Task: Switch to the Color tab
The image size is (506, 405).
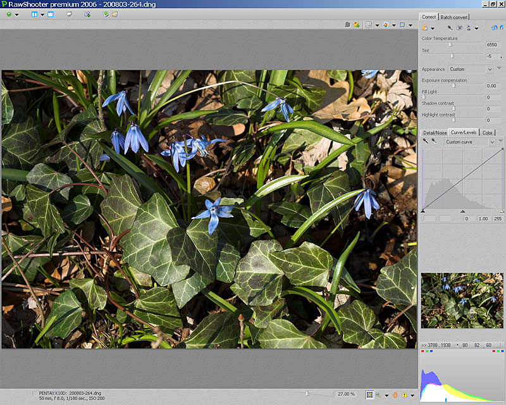Action: pyautogui.click(x=487, y=132)
